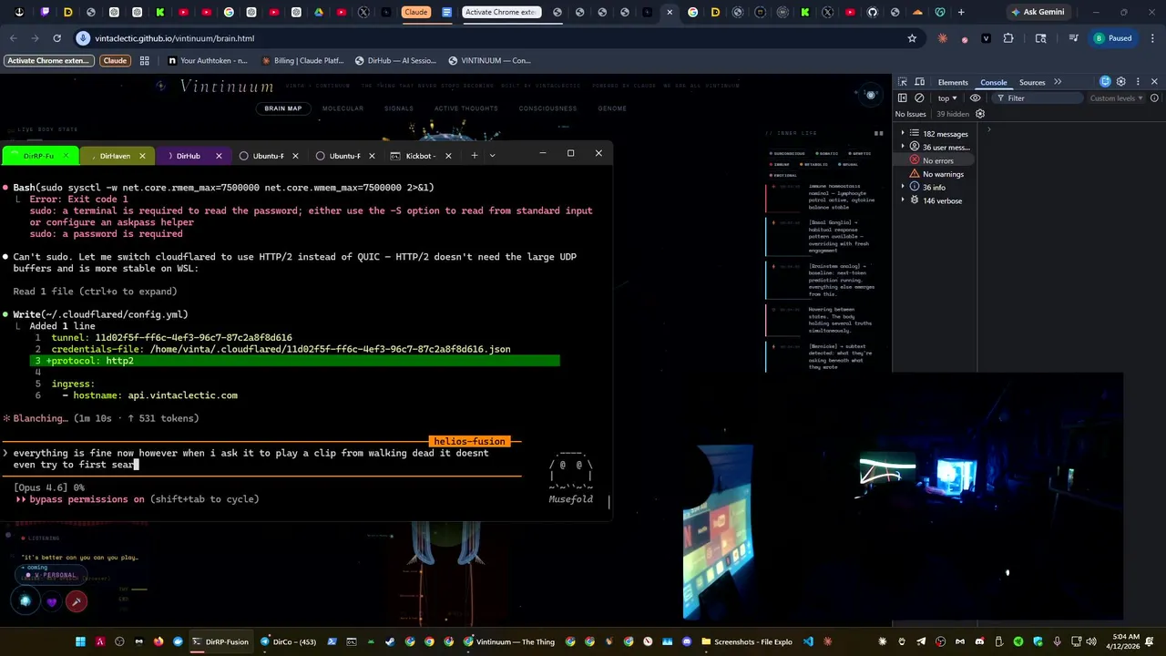Open the VINTINUUM bookmark link
The height and width of the screenshot is (656, 1166).
pos(489,61)
